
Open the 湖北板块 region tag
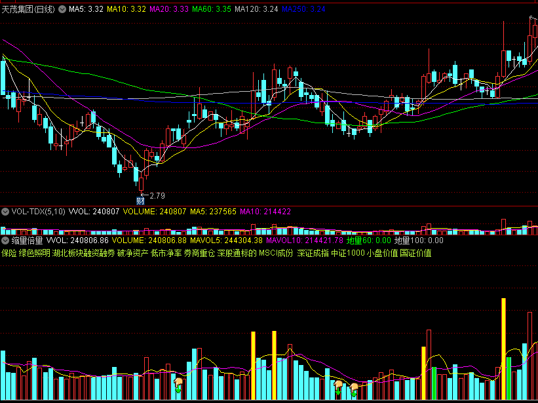[67, 254]
